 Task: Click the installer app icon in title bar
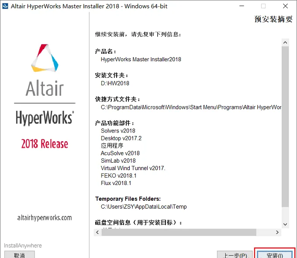pyautogui.click(x=5, y=6)
